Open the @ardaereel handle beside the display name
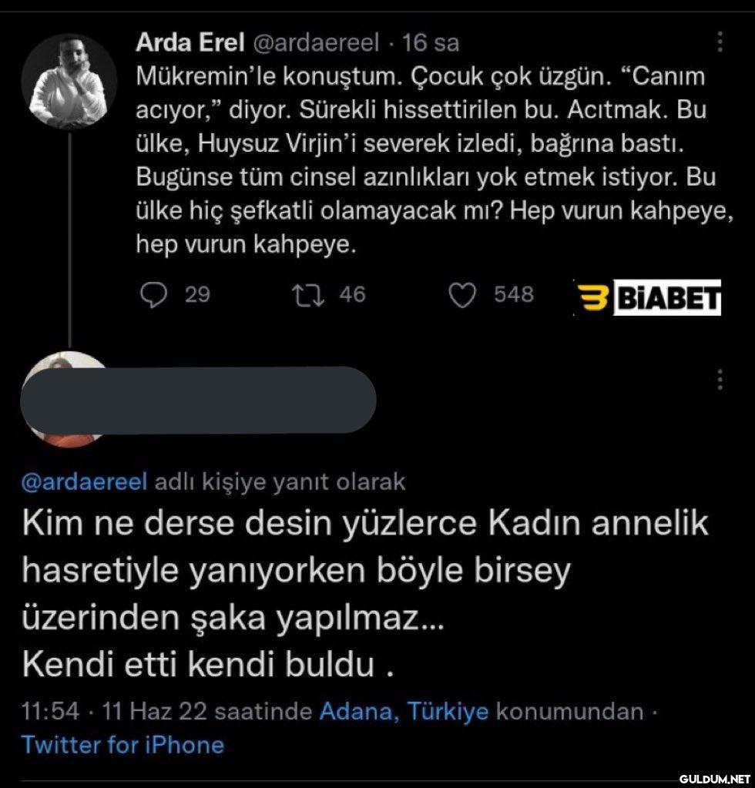The height and width of the screenshot is (788, 755). (x=311, y=43)
